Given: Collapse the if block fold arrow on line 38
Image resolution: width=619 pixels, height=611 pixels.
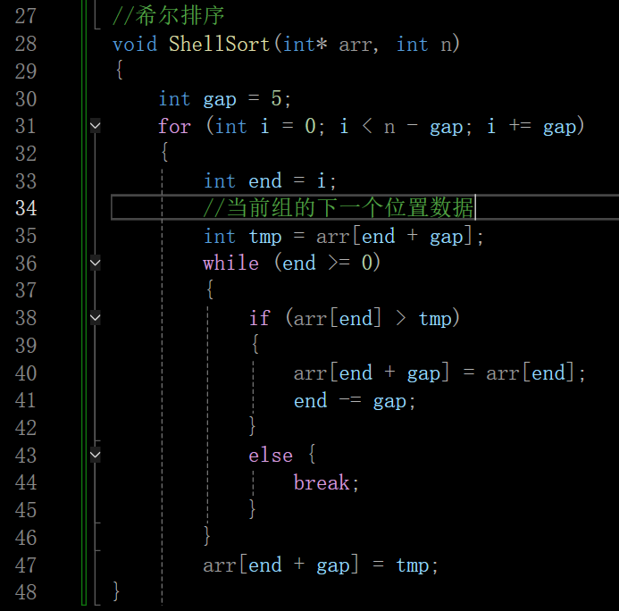Looking at the screenshot, I should click(x=96, y=318).
